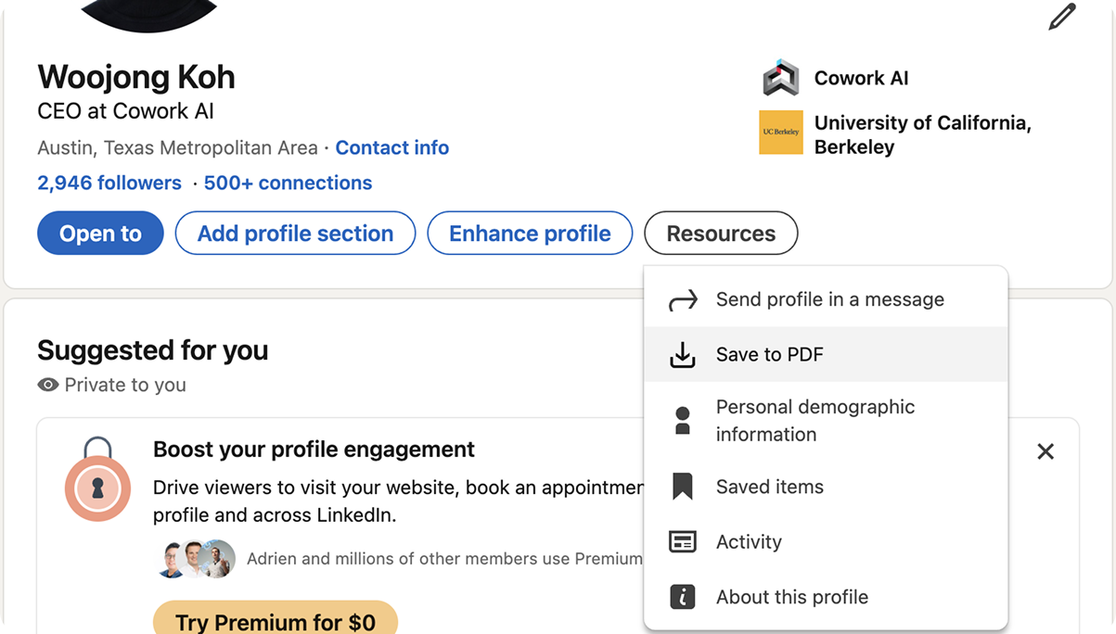Click University of California, Berkeley text
The width and height of the screenshot is (1116, 634).
[923, 134]
